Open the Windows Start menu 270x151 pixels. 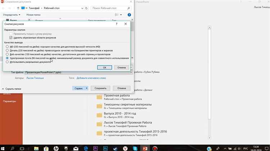coord(3,148)
